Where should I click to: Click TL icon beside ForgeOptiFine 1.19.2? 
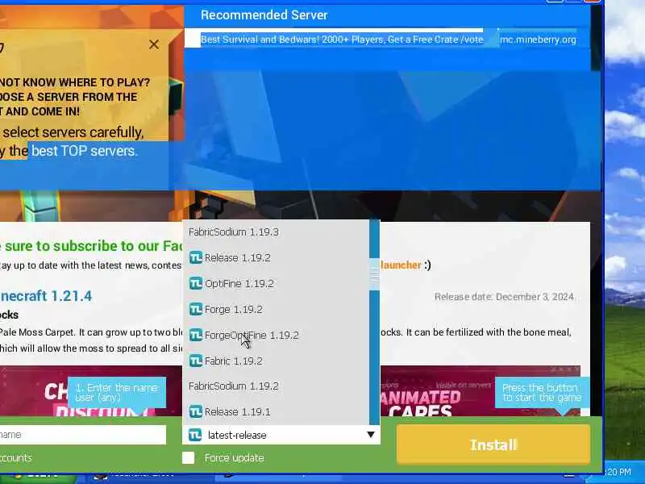coord(196,335)
